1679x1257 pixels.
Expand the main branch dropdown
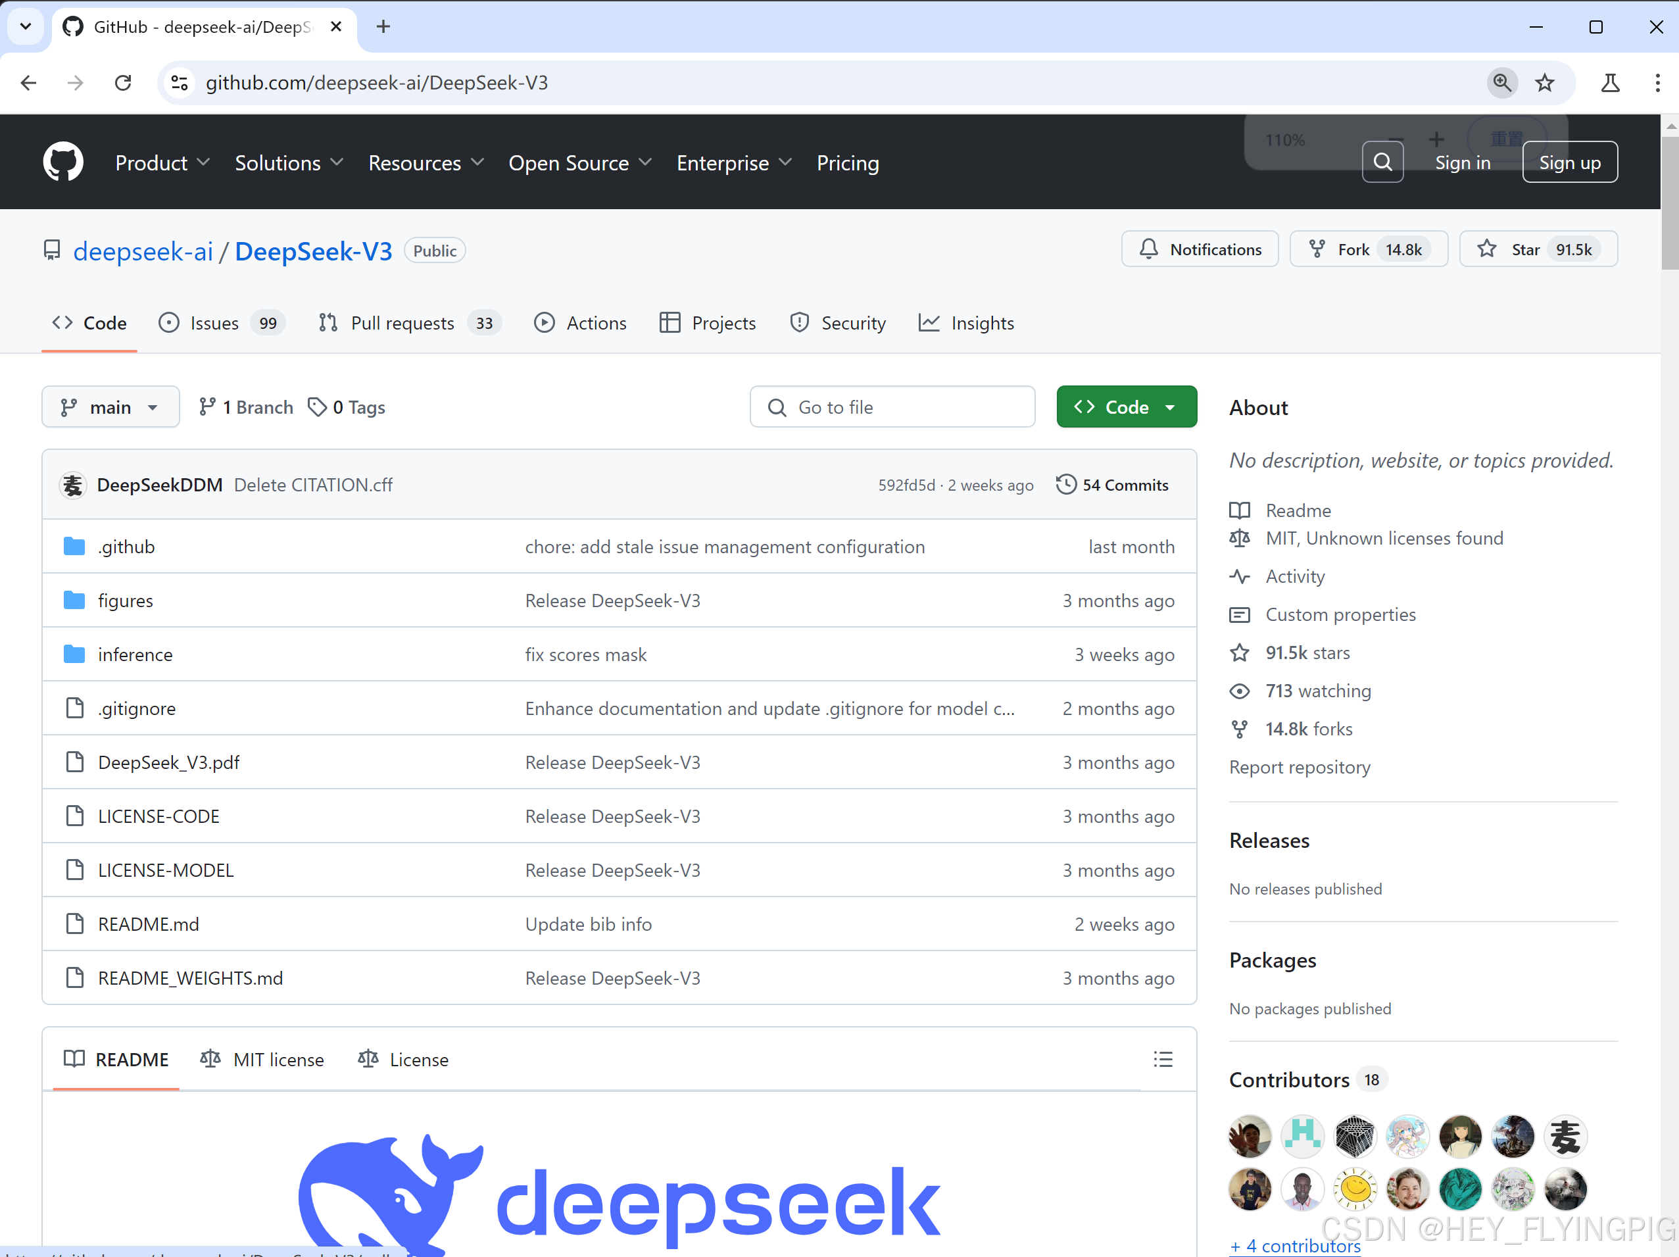pyautogui.click(x=111, y=407)
